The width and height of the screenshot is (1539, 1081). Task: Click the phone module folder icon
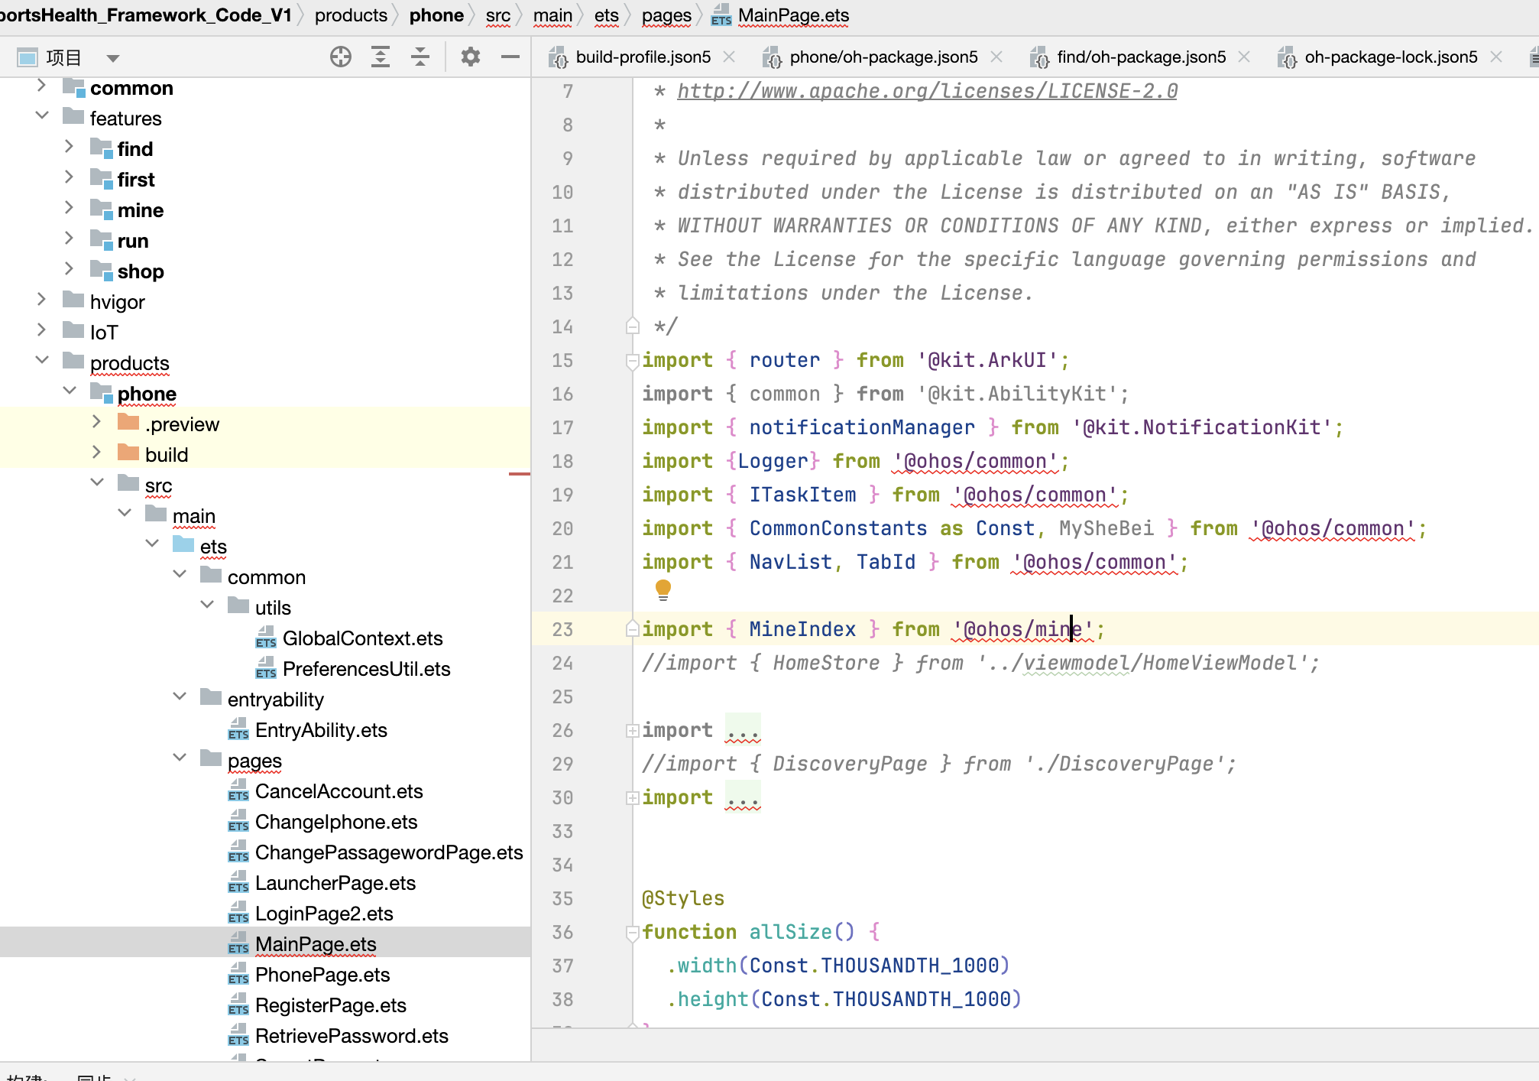point(101,392)
